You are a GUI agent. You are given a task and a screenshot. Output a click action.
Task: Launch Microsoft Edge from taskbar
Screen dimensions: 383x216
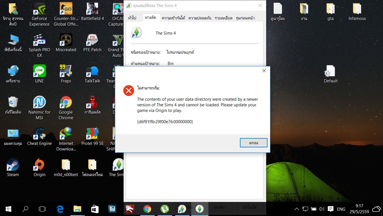coord(60,209)
